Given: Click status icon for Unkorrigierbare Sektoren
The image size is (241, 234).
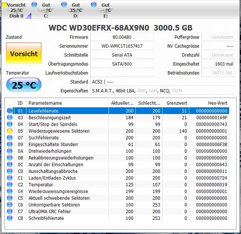Looking at the screenshot, I should point(10,205).
